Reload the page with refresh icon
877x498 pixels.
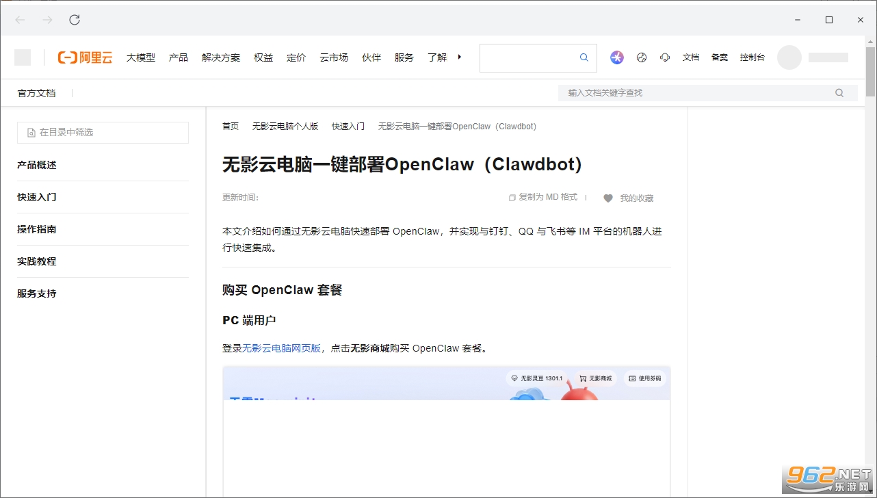75,20
